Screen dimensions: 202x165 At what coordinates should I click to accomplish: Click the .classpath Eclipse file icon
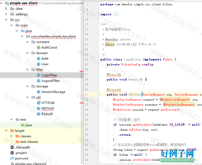(x=12, y=147)
